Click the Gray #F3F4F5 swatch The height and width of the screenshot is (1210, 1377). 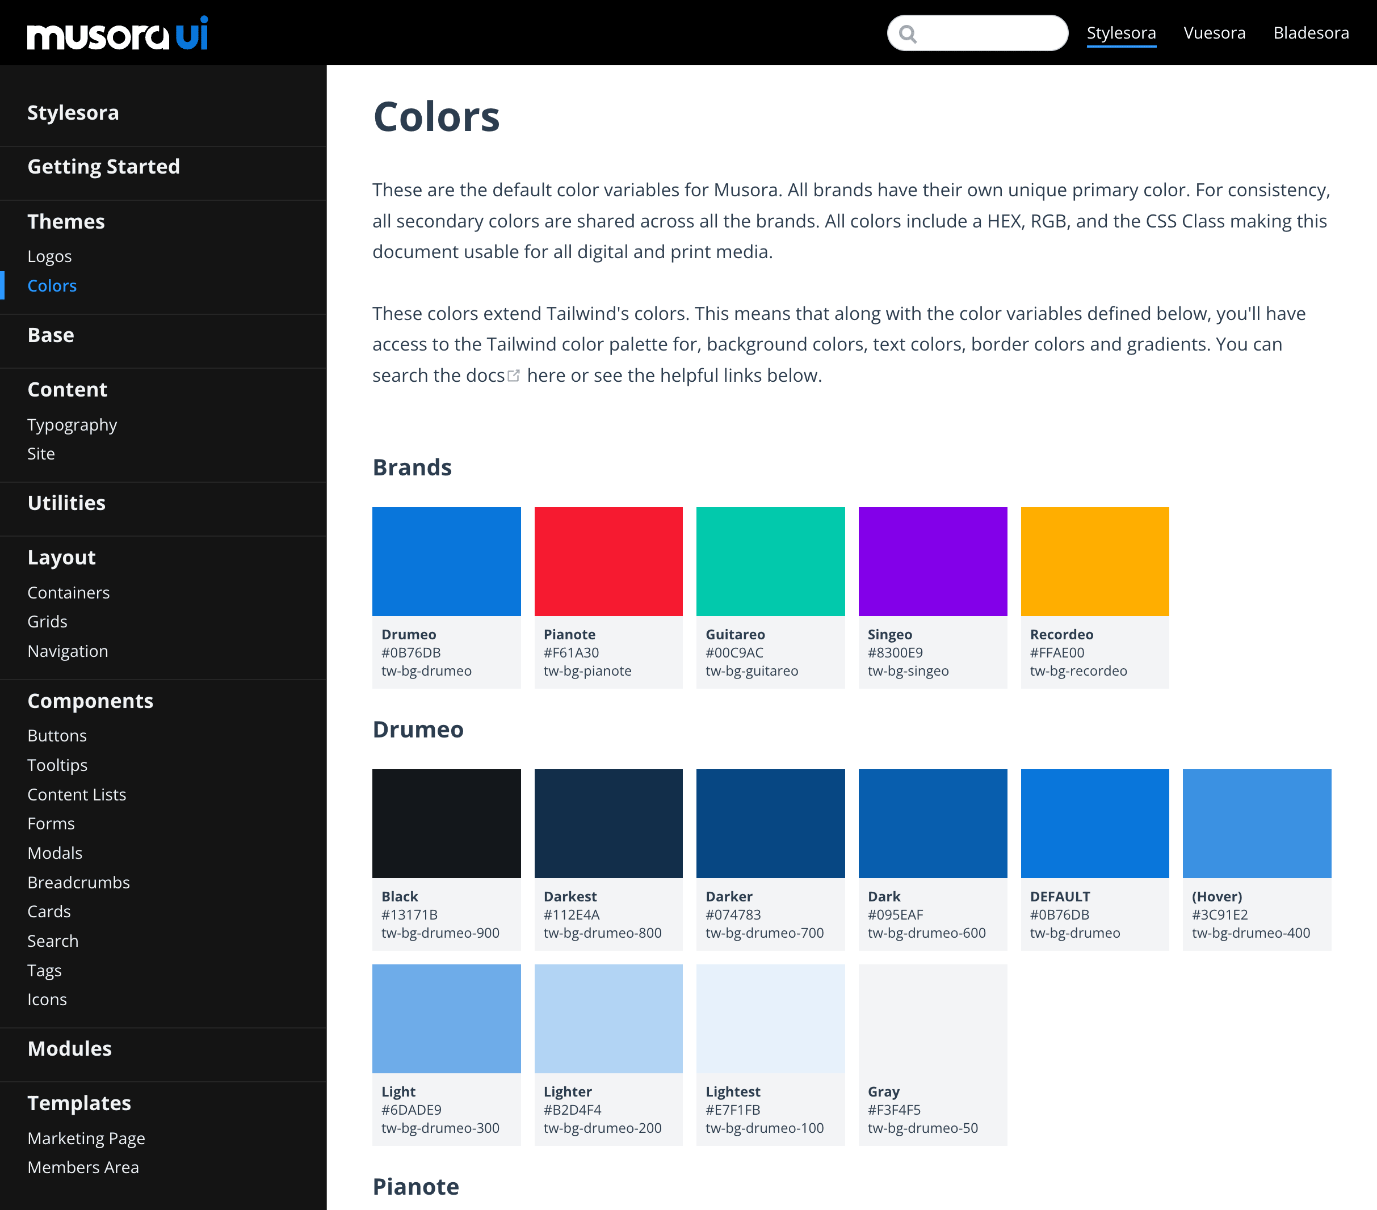click(x=933, y=1018)
